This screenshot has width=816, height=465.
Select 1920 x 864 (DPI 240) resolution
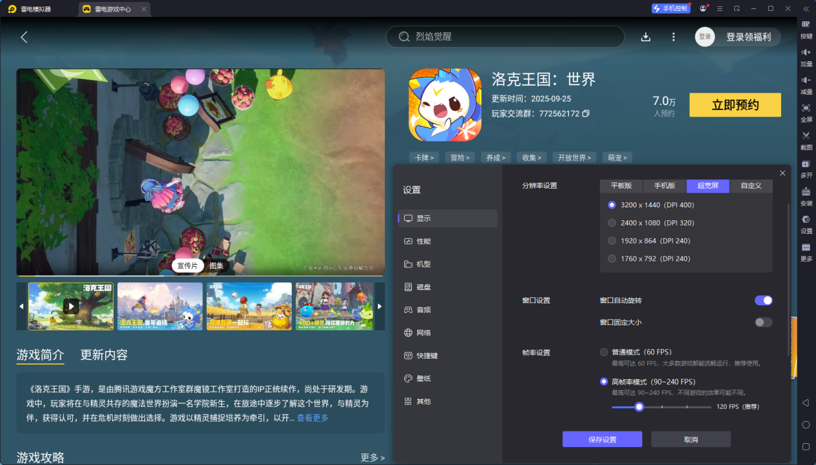pyautogui.click(x=649, y=241)
